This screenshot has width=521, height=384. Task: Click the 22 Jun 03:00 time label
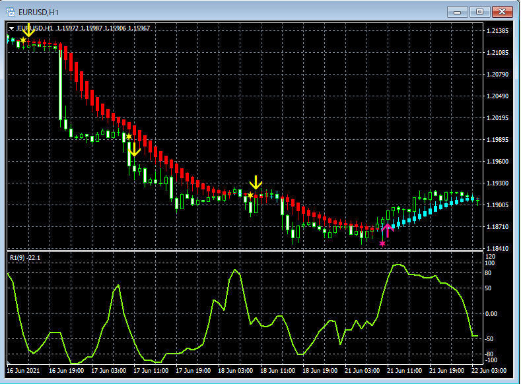click(x=489, y=370)
